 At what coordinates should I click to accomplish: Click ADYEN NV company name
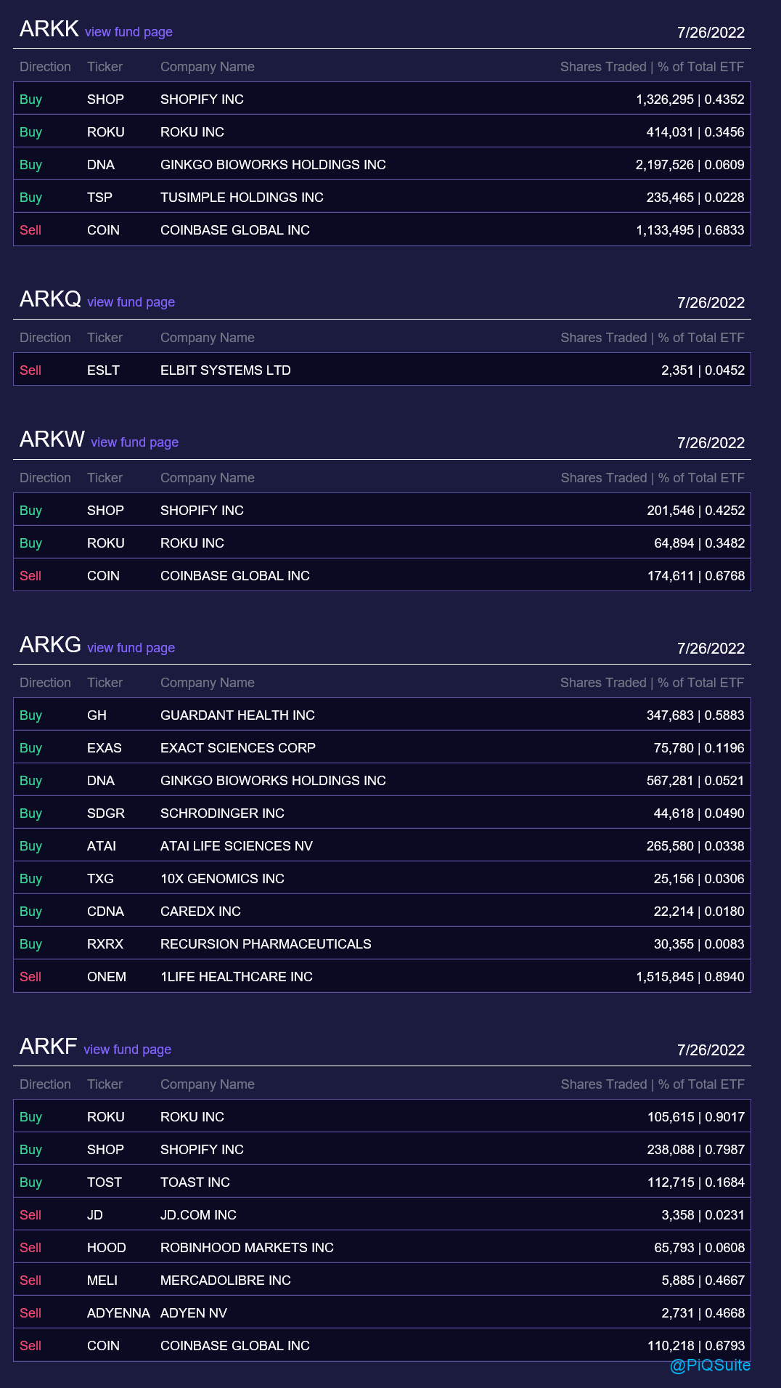[194, 1313]
